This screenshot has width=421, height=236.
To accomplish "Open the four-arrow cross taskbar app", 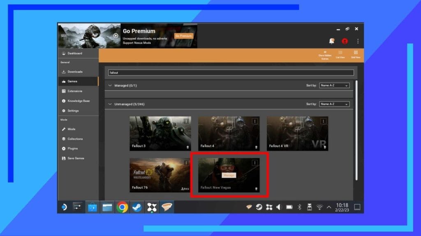I will pyautogui.click(x=152, y=207).
